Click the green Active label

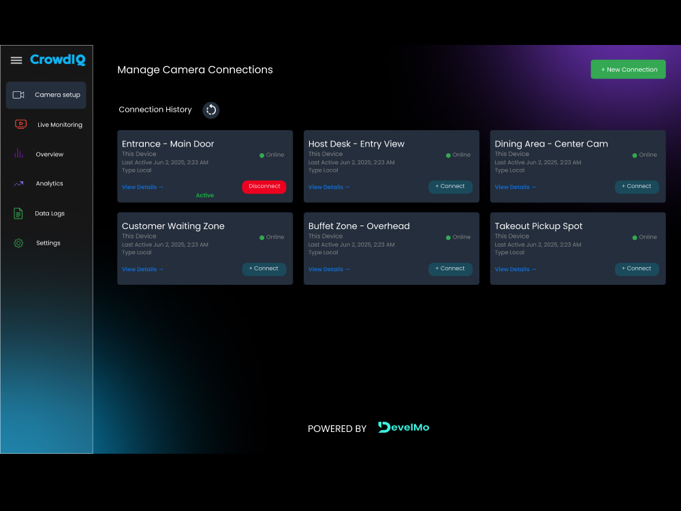pos(204,196)
